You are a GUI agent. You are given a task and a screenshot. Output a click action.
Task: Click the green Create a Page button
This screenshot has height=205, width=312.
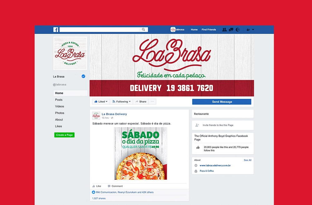(65, 135)
